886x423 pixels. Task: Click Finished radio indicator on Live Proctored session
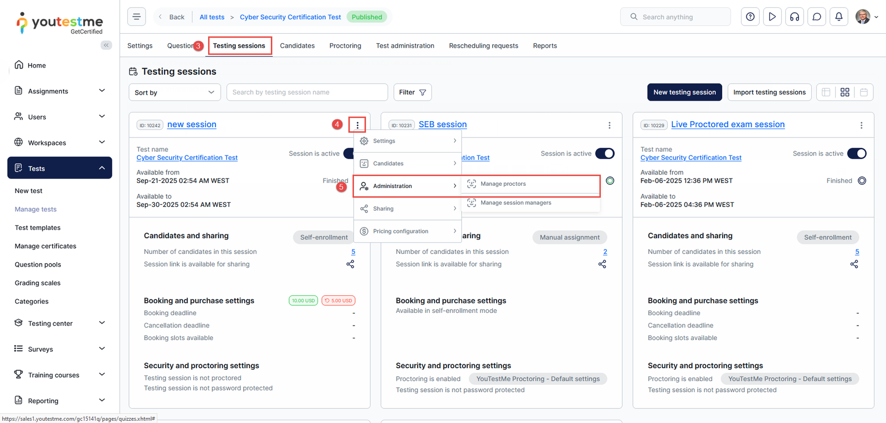(862, 181)
